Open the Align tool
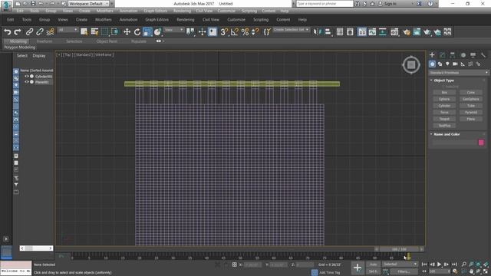The image size is (491, 276). pos(328,31)
